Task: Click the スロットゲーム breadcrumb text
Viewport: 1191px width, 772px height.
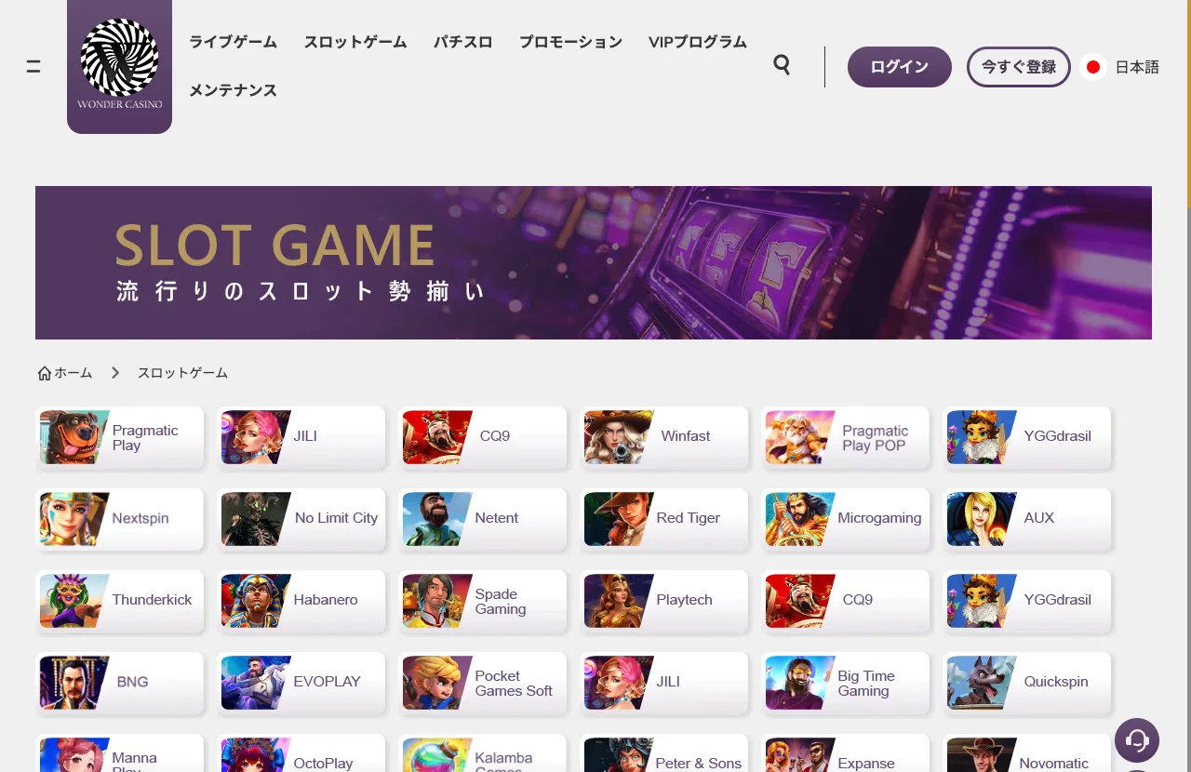Action: [x=182, y=373]
